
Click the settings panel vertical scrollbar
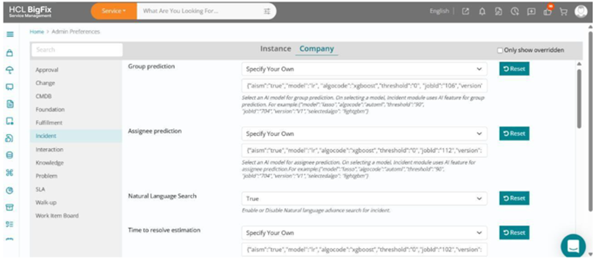coord(579,99)
